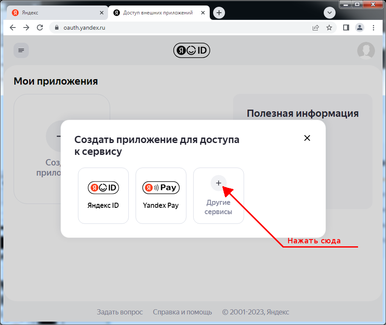This screenshot has width=386, height=325.
Task: Expand the tab search dropdown
Action: (330, 13)
